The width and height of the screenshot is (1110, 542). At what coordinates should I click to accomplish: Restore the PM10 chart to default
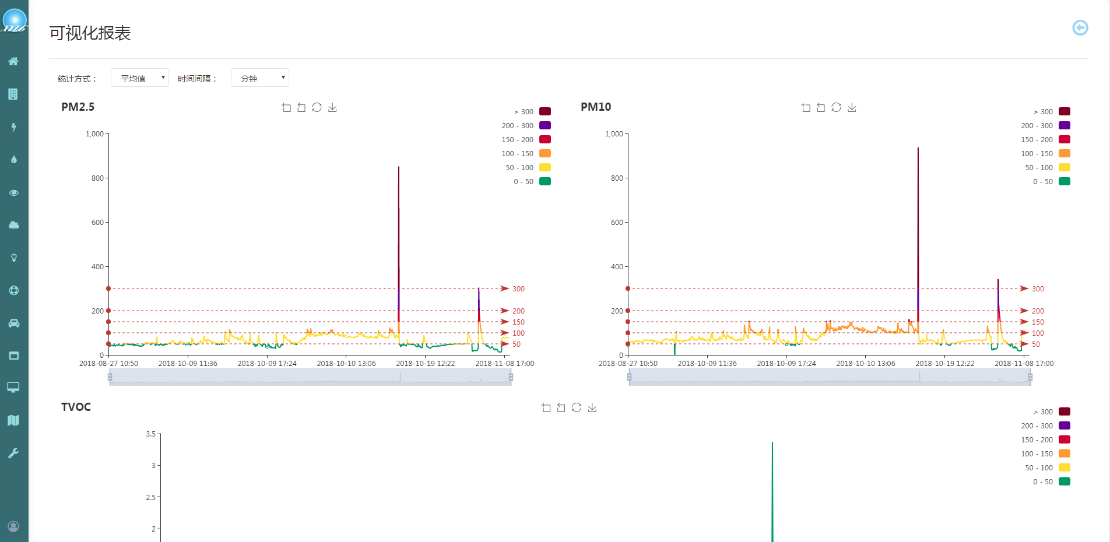836,107
